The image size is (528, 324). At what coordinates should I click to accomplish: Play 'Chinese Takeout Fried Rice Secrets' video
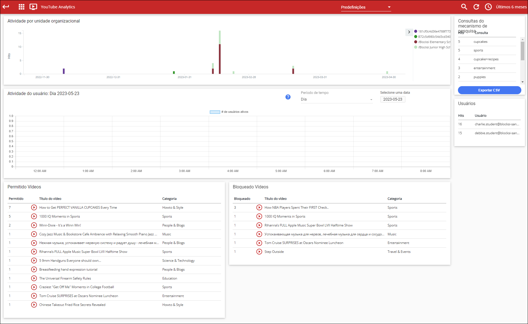tap(34, 305)
